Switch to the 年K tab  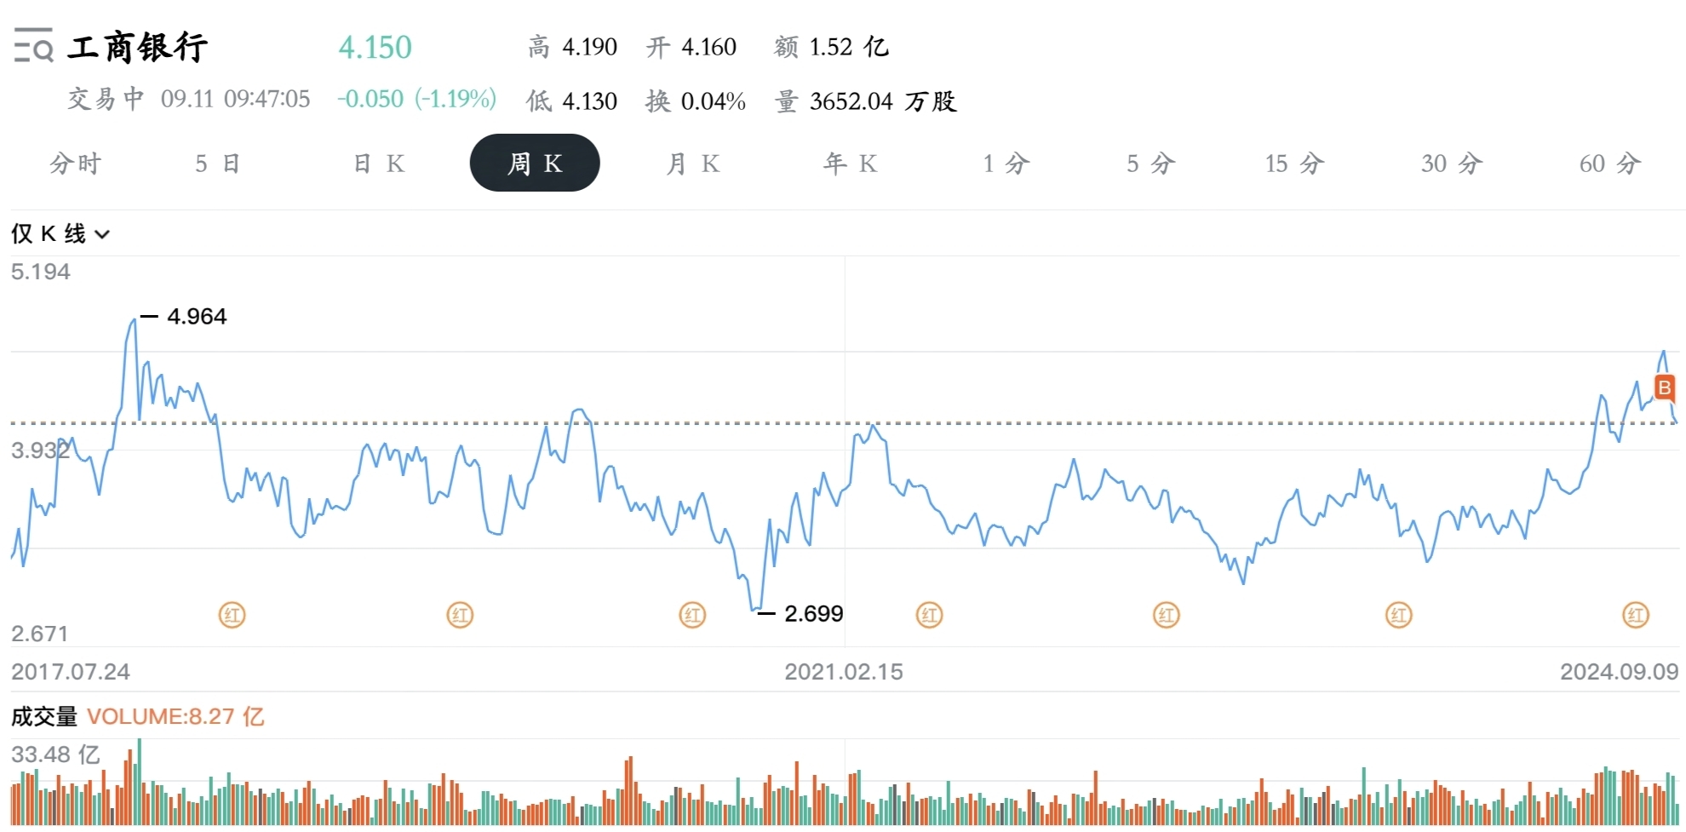click(x=850, y=164)
